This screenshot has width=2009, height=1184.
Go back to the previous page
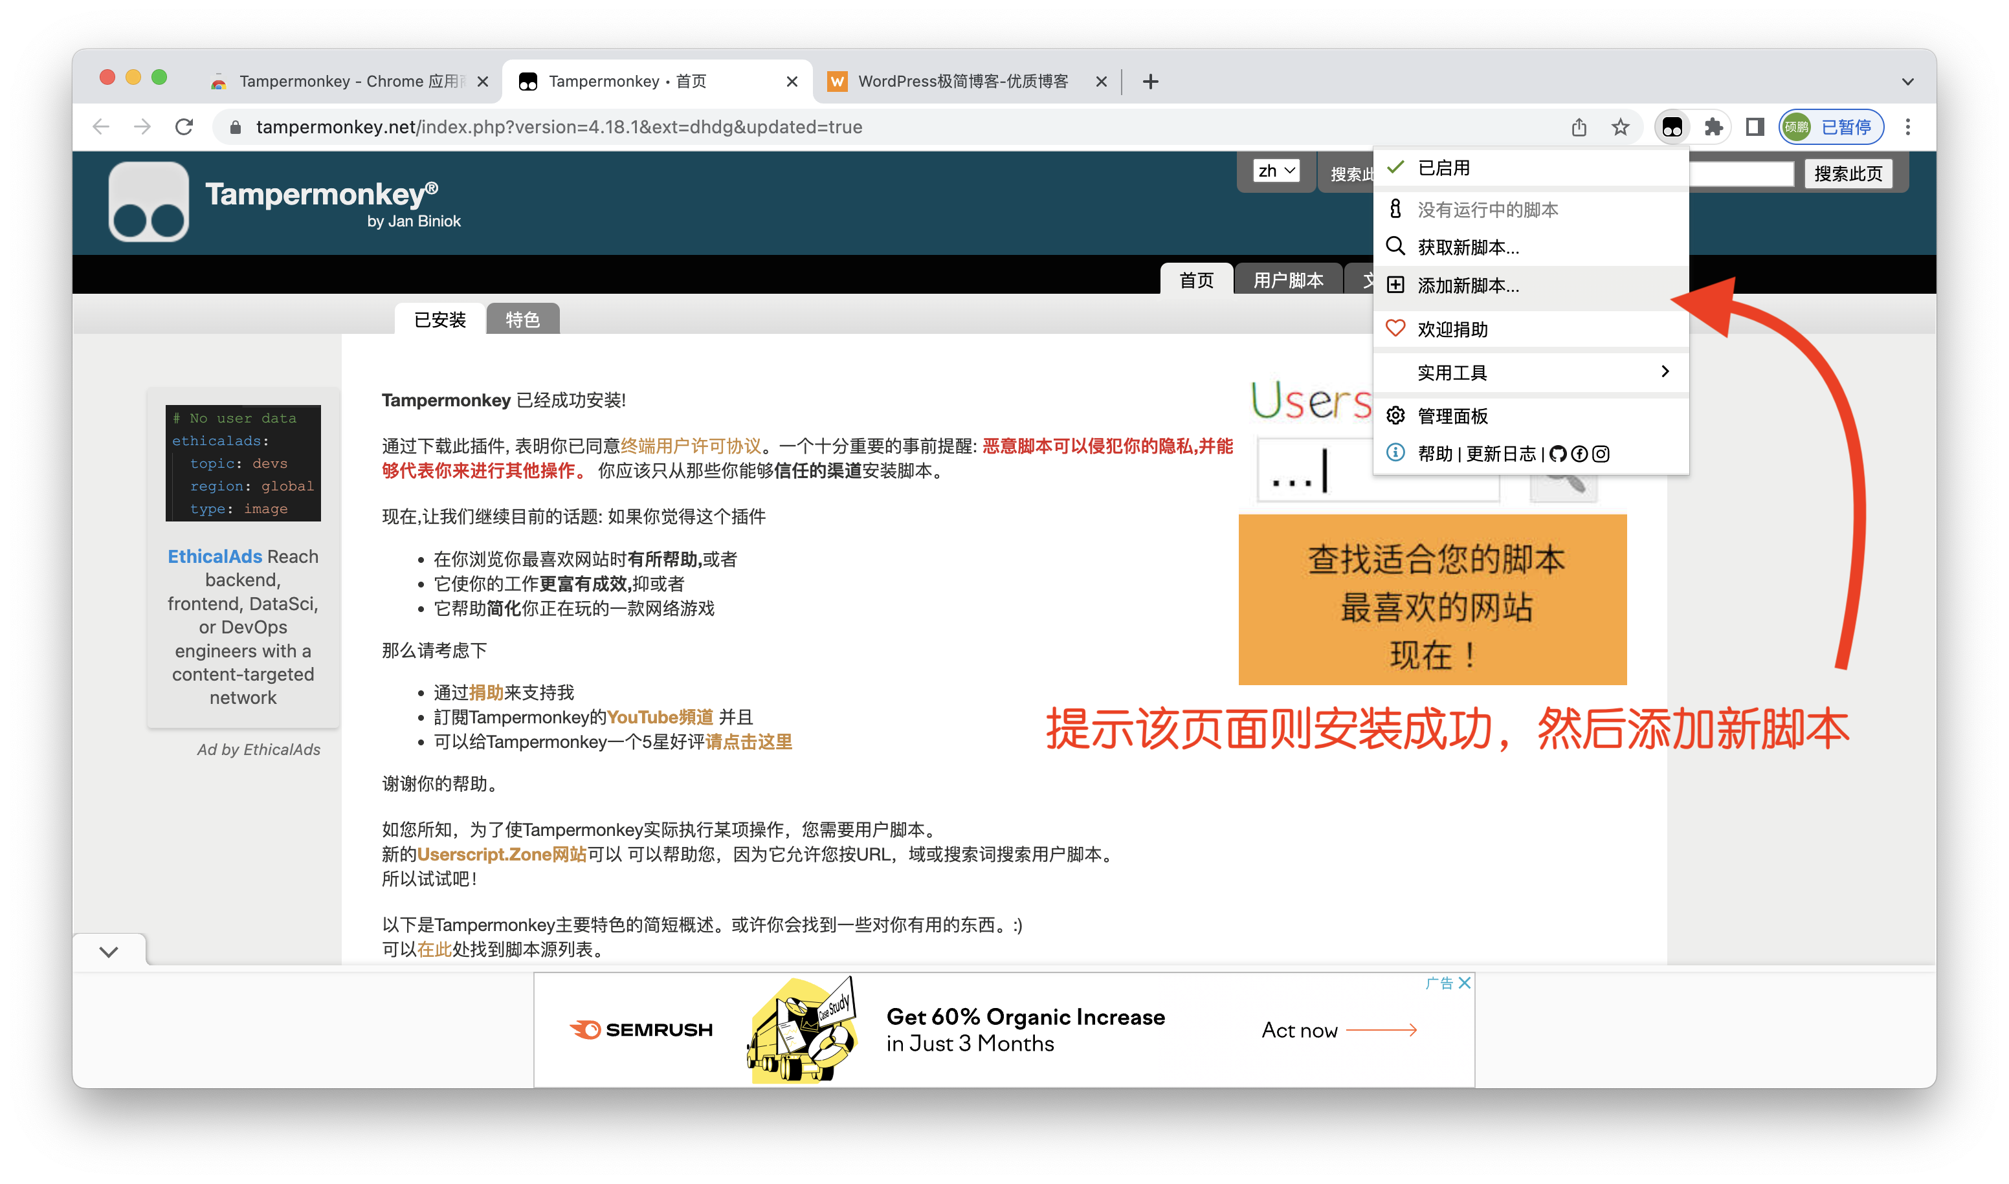click(x=100, y=127)
